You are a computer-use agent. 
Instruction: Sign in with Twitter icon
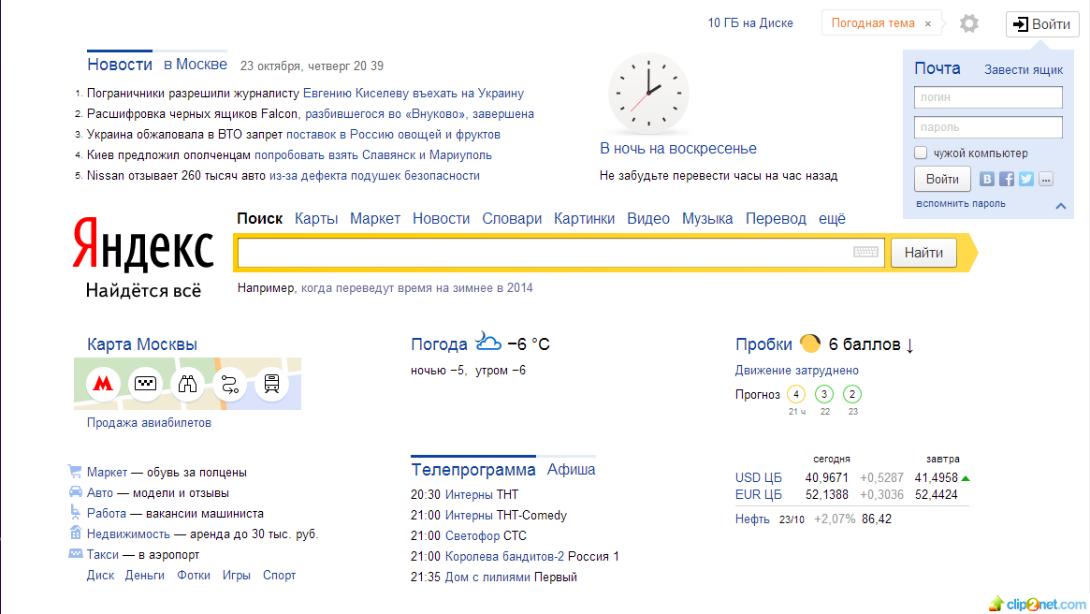(1026, 179)
